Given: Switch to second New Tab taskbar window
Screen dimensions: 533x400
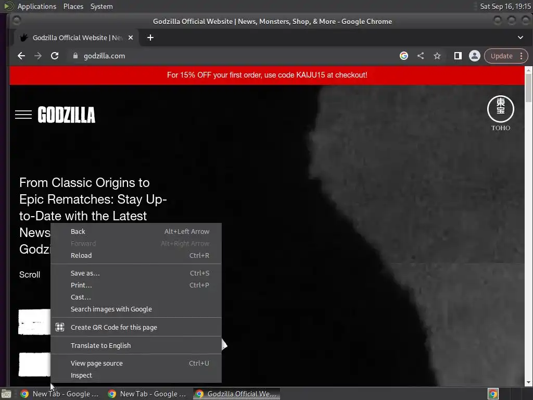Looking at the screenshot, I should (147, 394).
